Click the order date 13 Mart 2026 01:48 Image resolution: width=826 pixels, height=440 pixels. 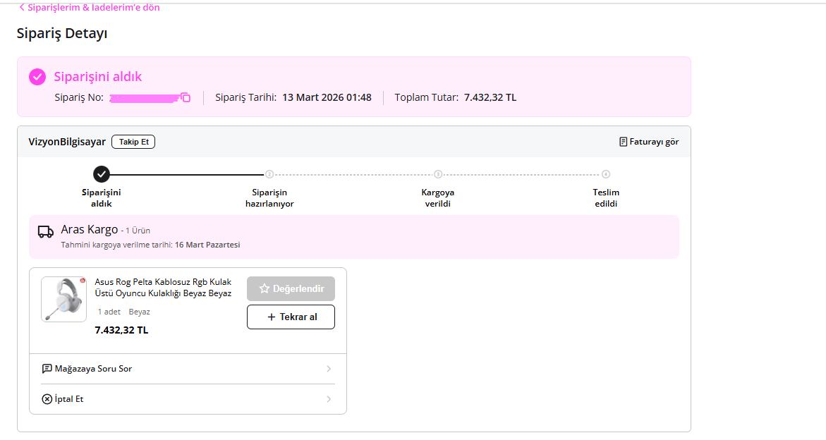(327, 97)
